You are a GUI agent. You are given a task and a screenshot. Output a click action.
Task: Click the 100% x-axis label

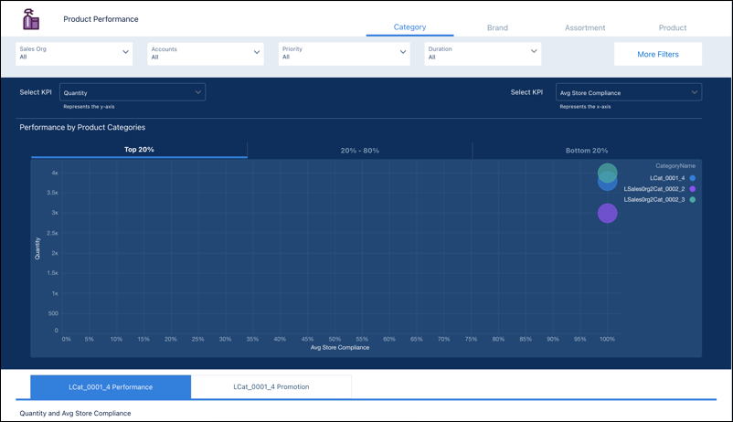607,339
